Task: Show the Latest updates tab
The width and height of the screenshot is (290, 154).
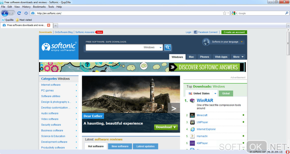Action: pos(145,146)
